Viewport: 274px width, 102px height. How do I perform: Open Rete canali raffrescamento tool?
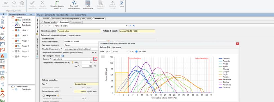pos(74,5)
